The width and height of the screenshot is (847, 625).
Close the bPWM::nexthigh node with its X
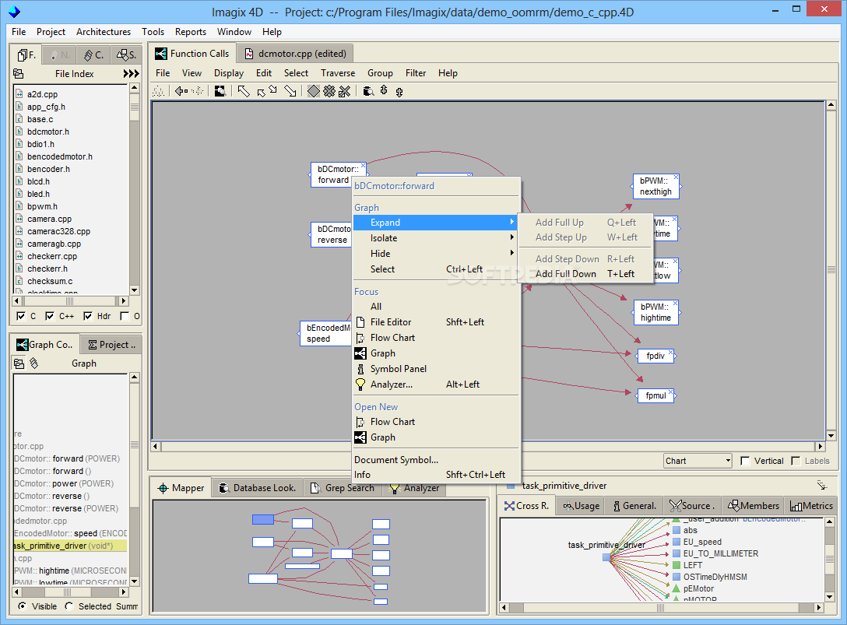pyautogui.click(x=676, y=177)
